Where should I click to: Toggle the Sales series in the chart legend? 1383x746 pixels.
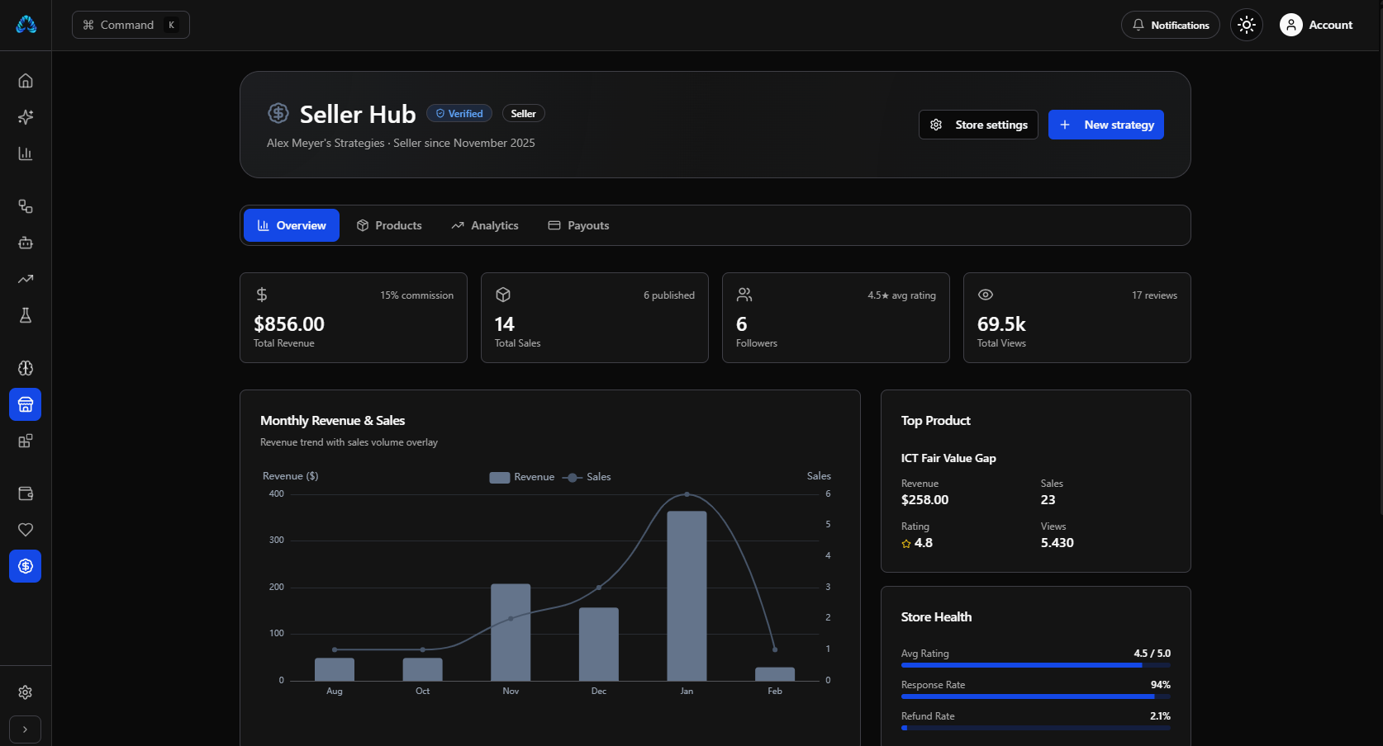point(587,477)
